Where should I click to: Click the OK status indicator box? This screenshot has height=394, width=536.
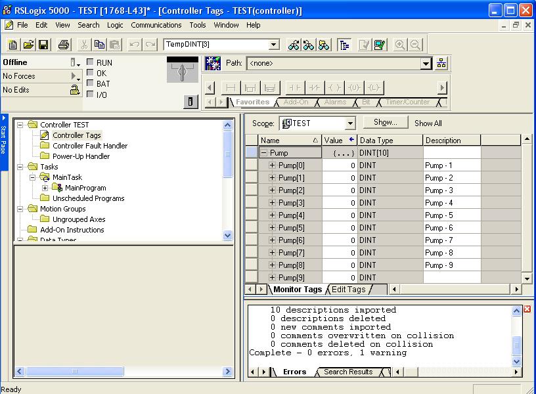click(90, 72)
